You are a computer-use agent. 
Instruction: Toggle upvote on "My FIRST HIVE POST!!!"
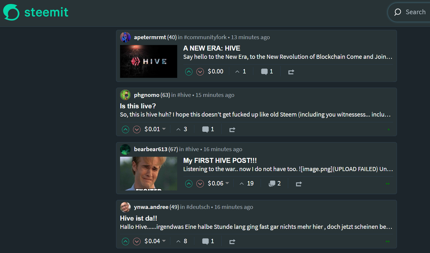(189, 183)
